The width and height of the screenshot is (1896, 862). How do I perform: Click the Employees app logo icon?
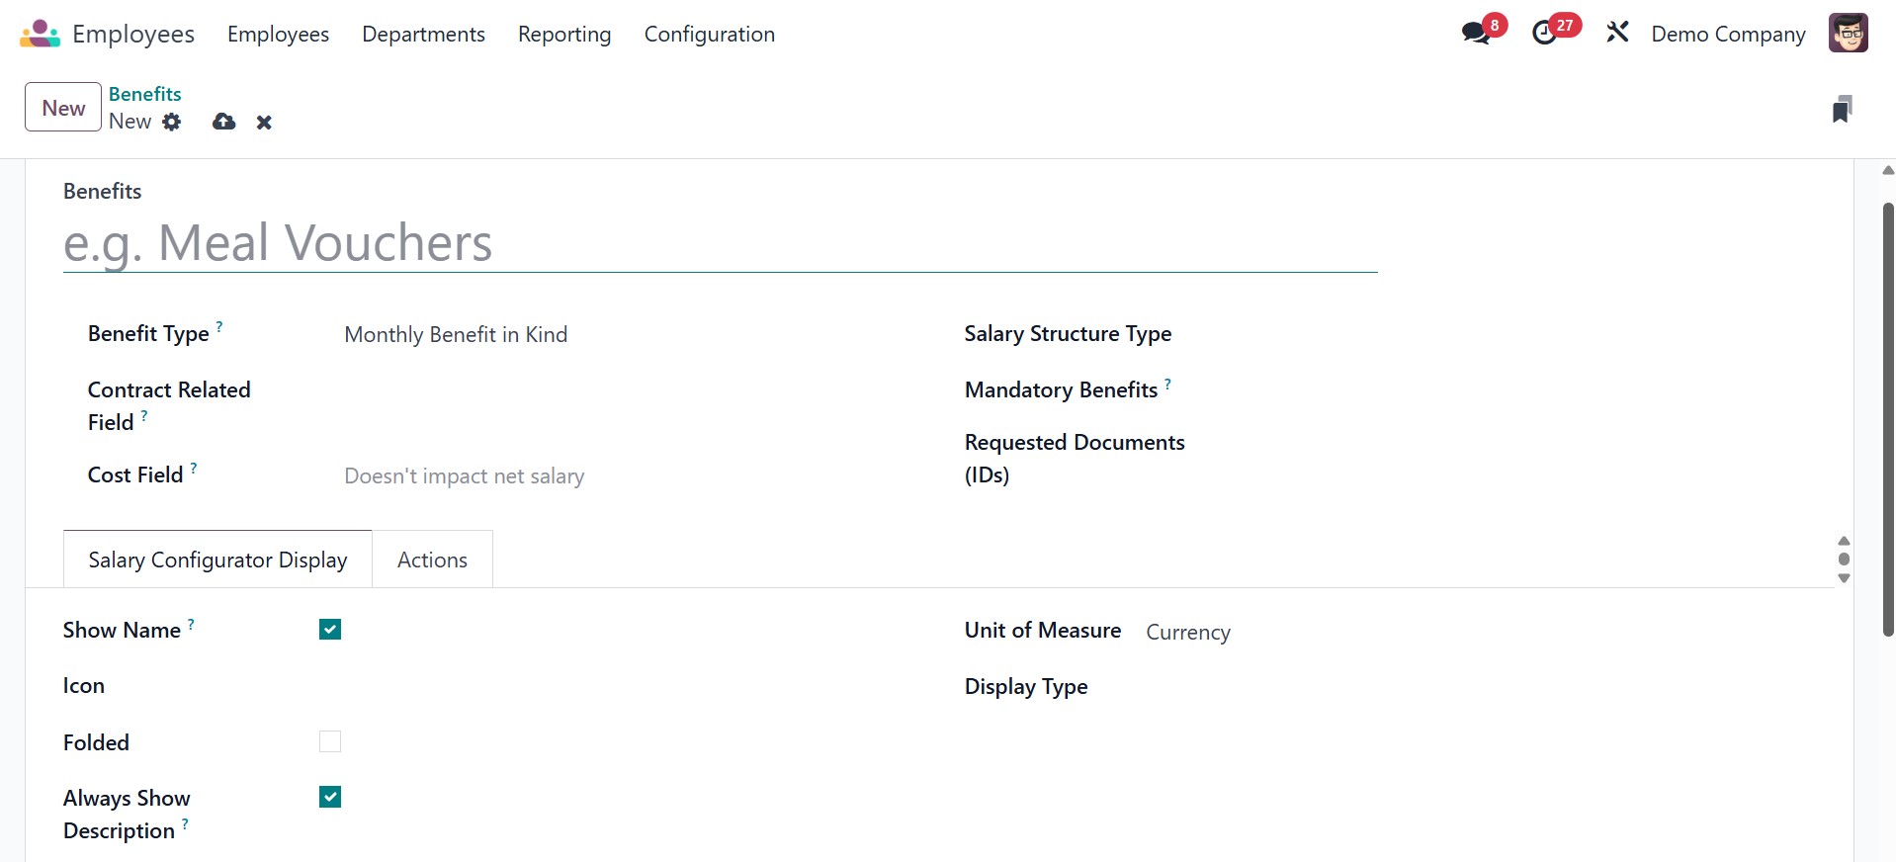click(40, 34)
